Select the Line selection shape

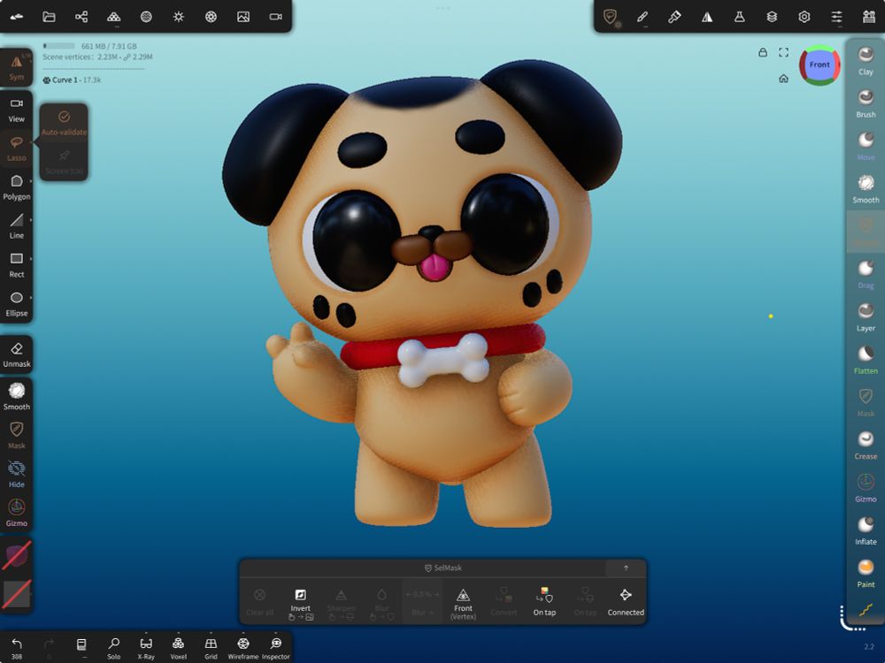(16, 226)
